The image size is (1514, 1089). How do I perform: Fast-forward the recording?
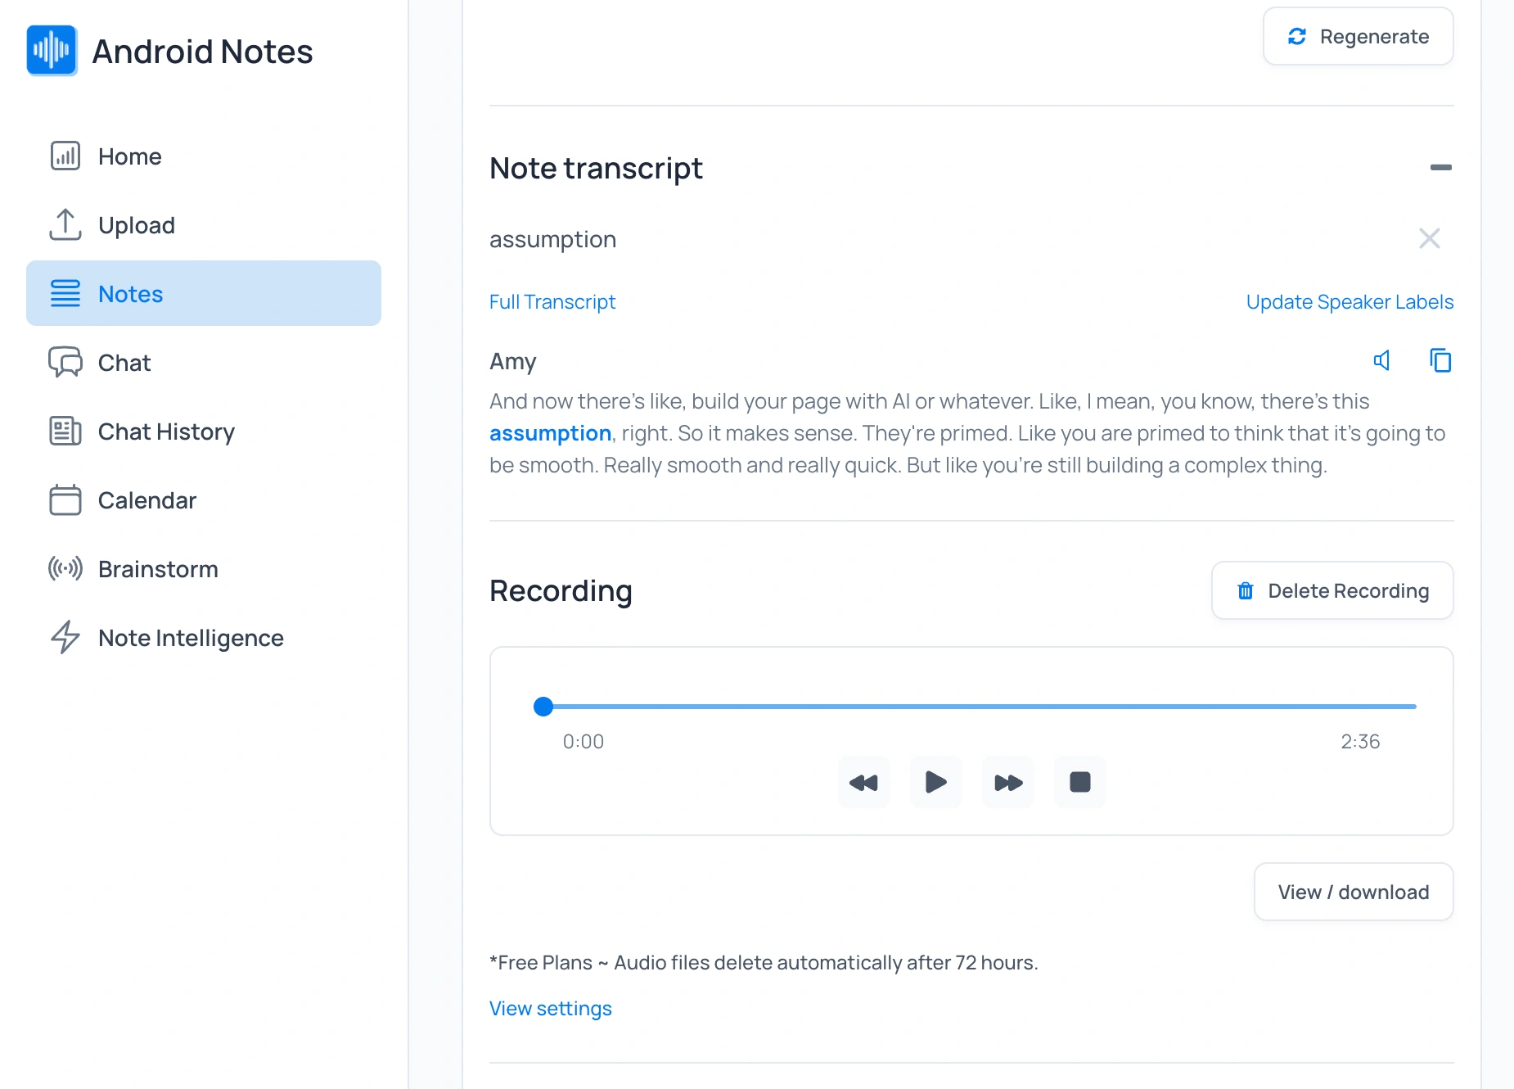pyautogui.click(x=1008, y=783)
